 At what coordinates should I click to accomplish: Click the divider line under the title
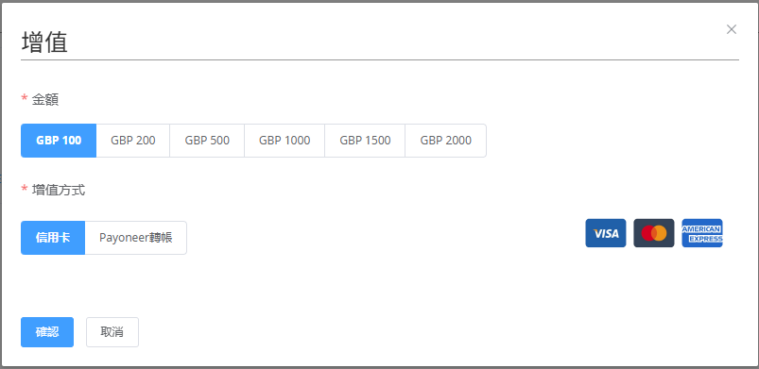pos(380,60)
